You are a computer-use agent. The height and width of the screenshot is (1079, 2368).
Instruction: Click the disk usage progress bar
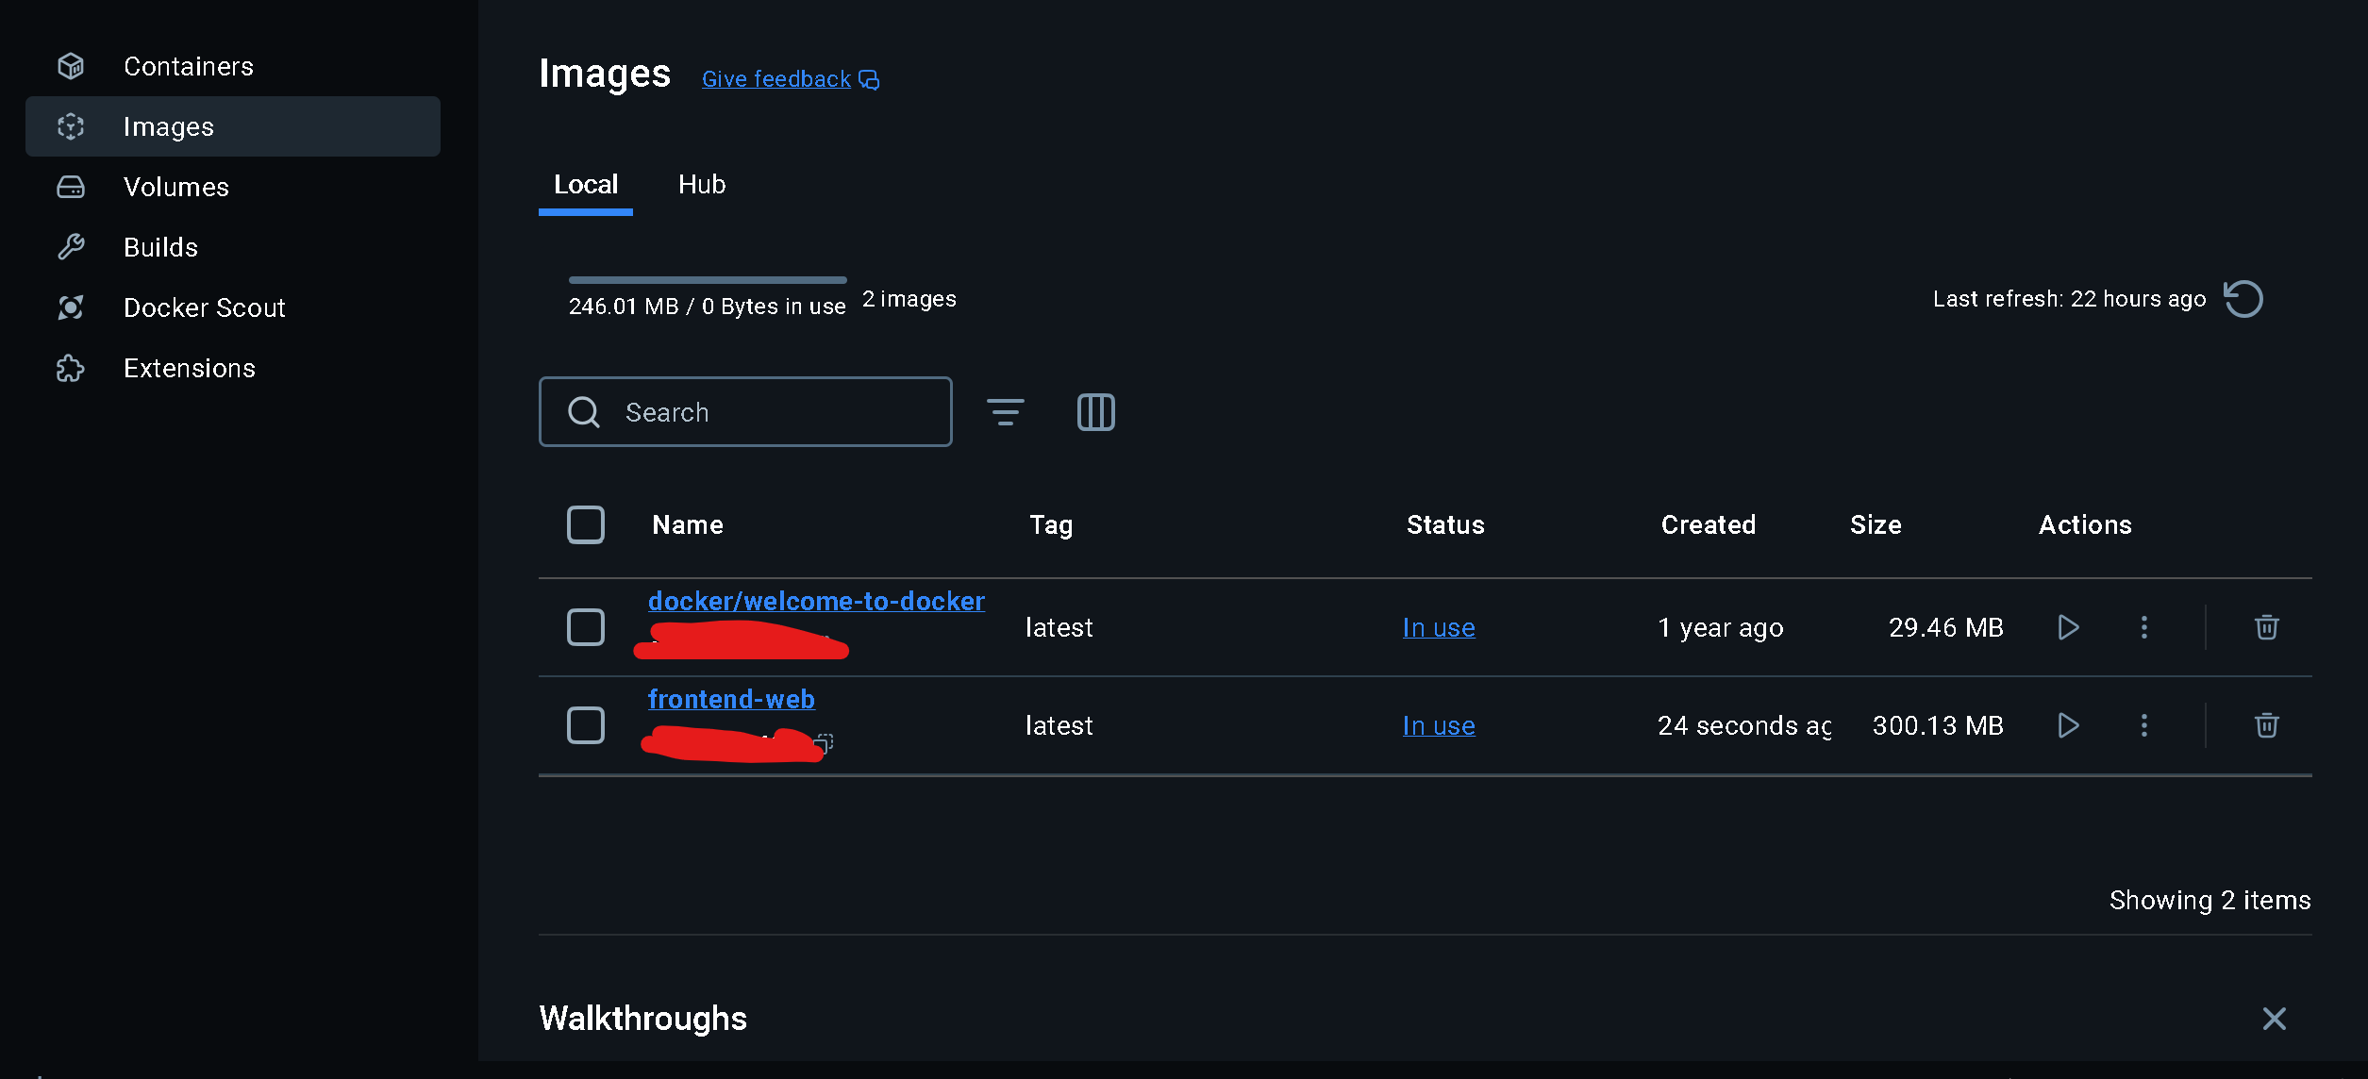tap(708, 280)
